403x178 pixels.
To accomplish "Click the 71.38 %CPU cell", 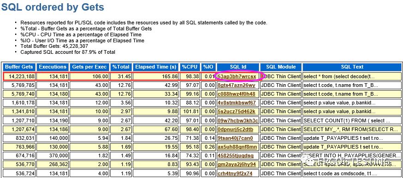I will pos(190,138).
